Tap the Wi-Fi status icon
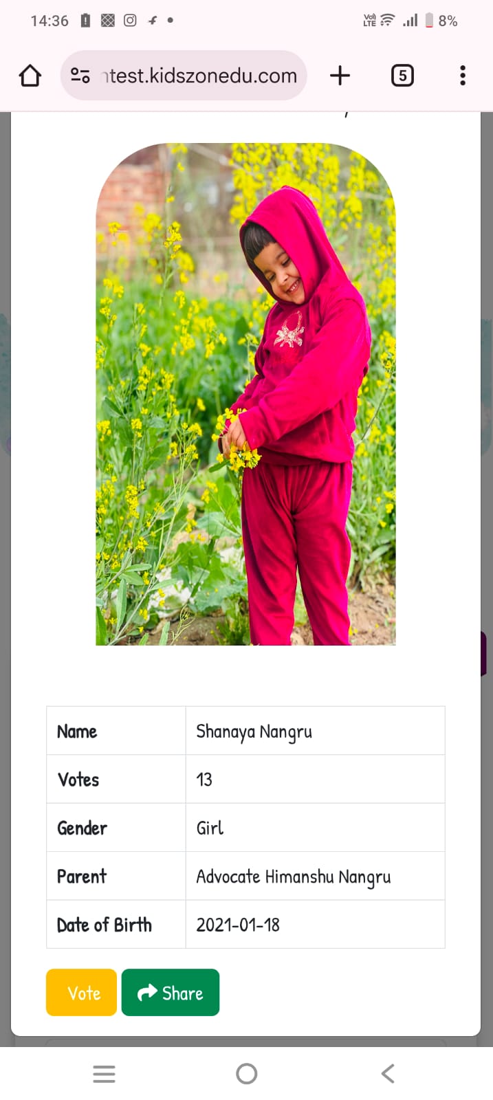Viewport: 493px width, 1100px height. [388, 21]
